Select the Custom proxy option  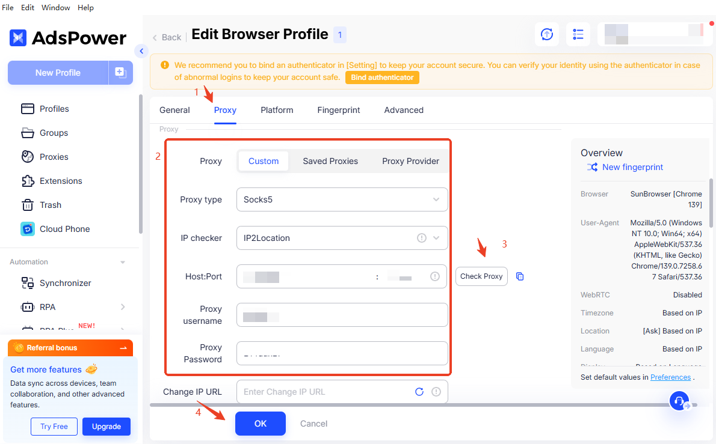pyautogui.click(x=264, y=161)
